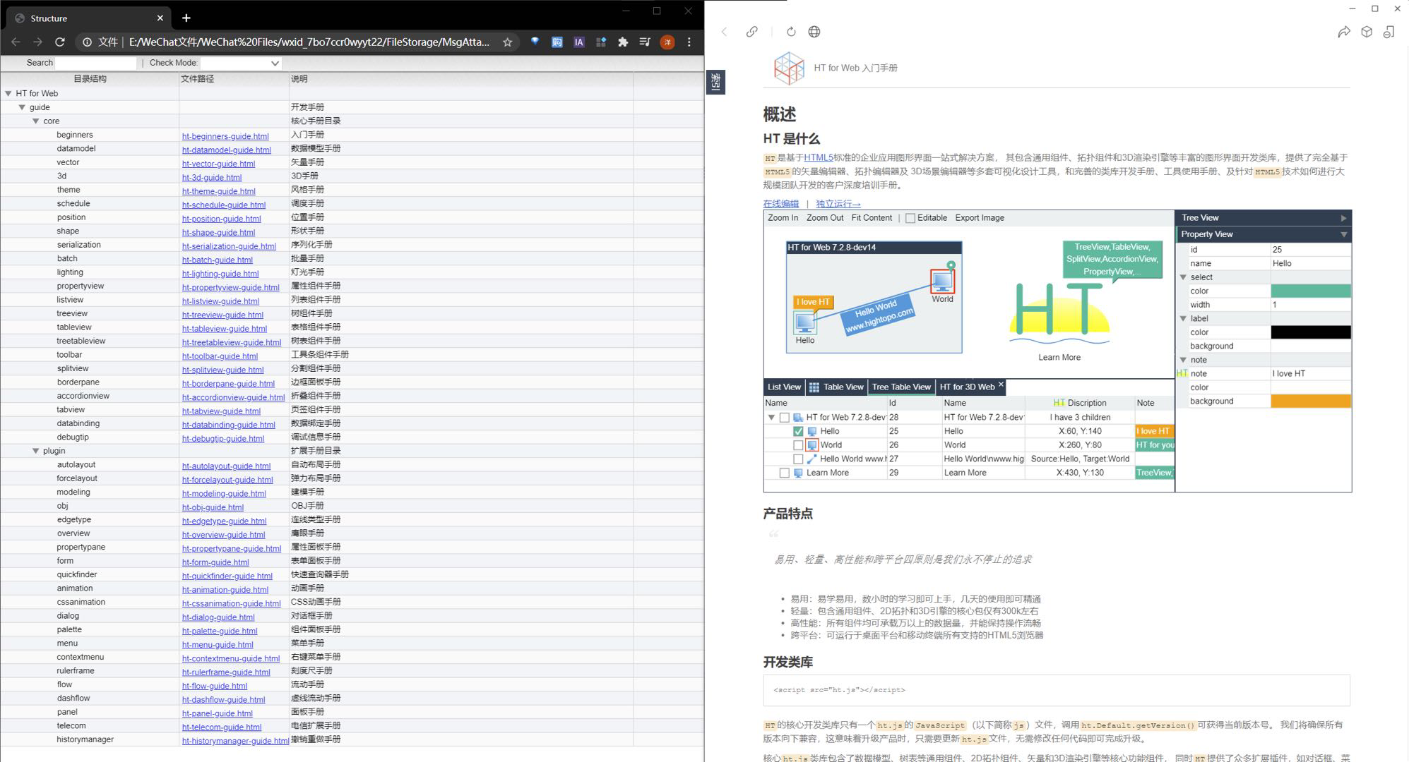Click the share arrow icon at top right
The width and height of the screenshot is (1409, 762).
[1343, 32]
